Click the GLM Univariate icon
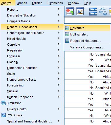111x125 pixels. (67, 28)
